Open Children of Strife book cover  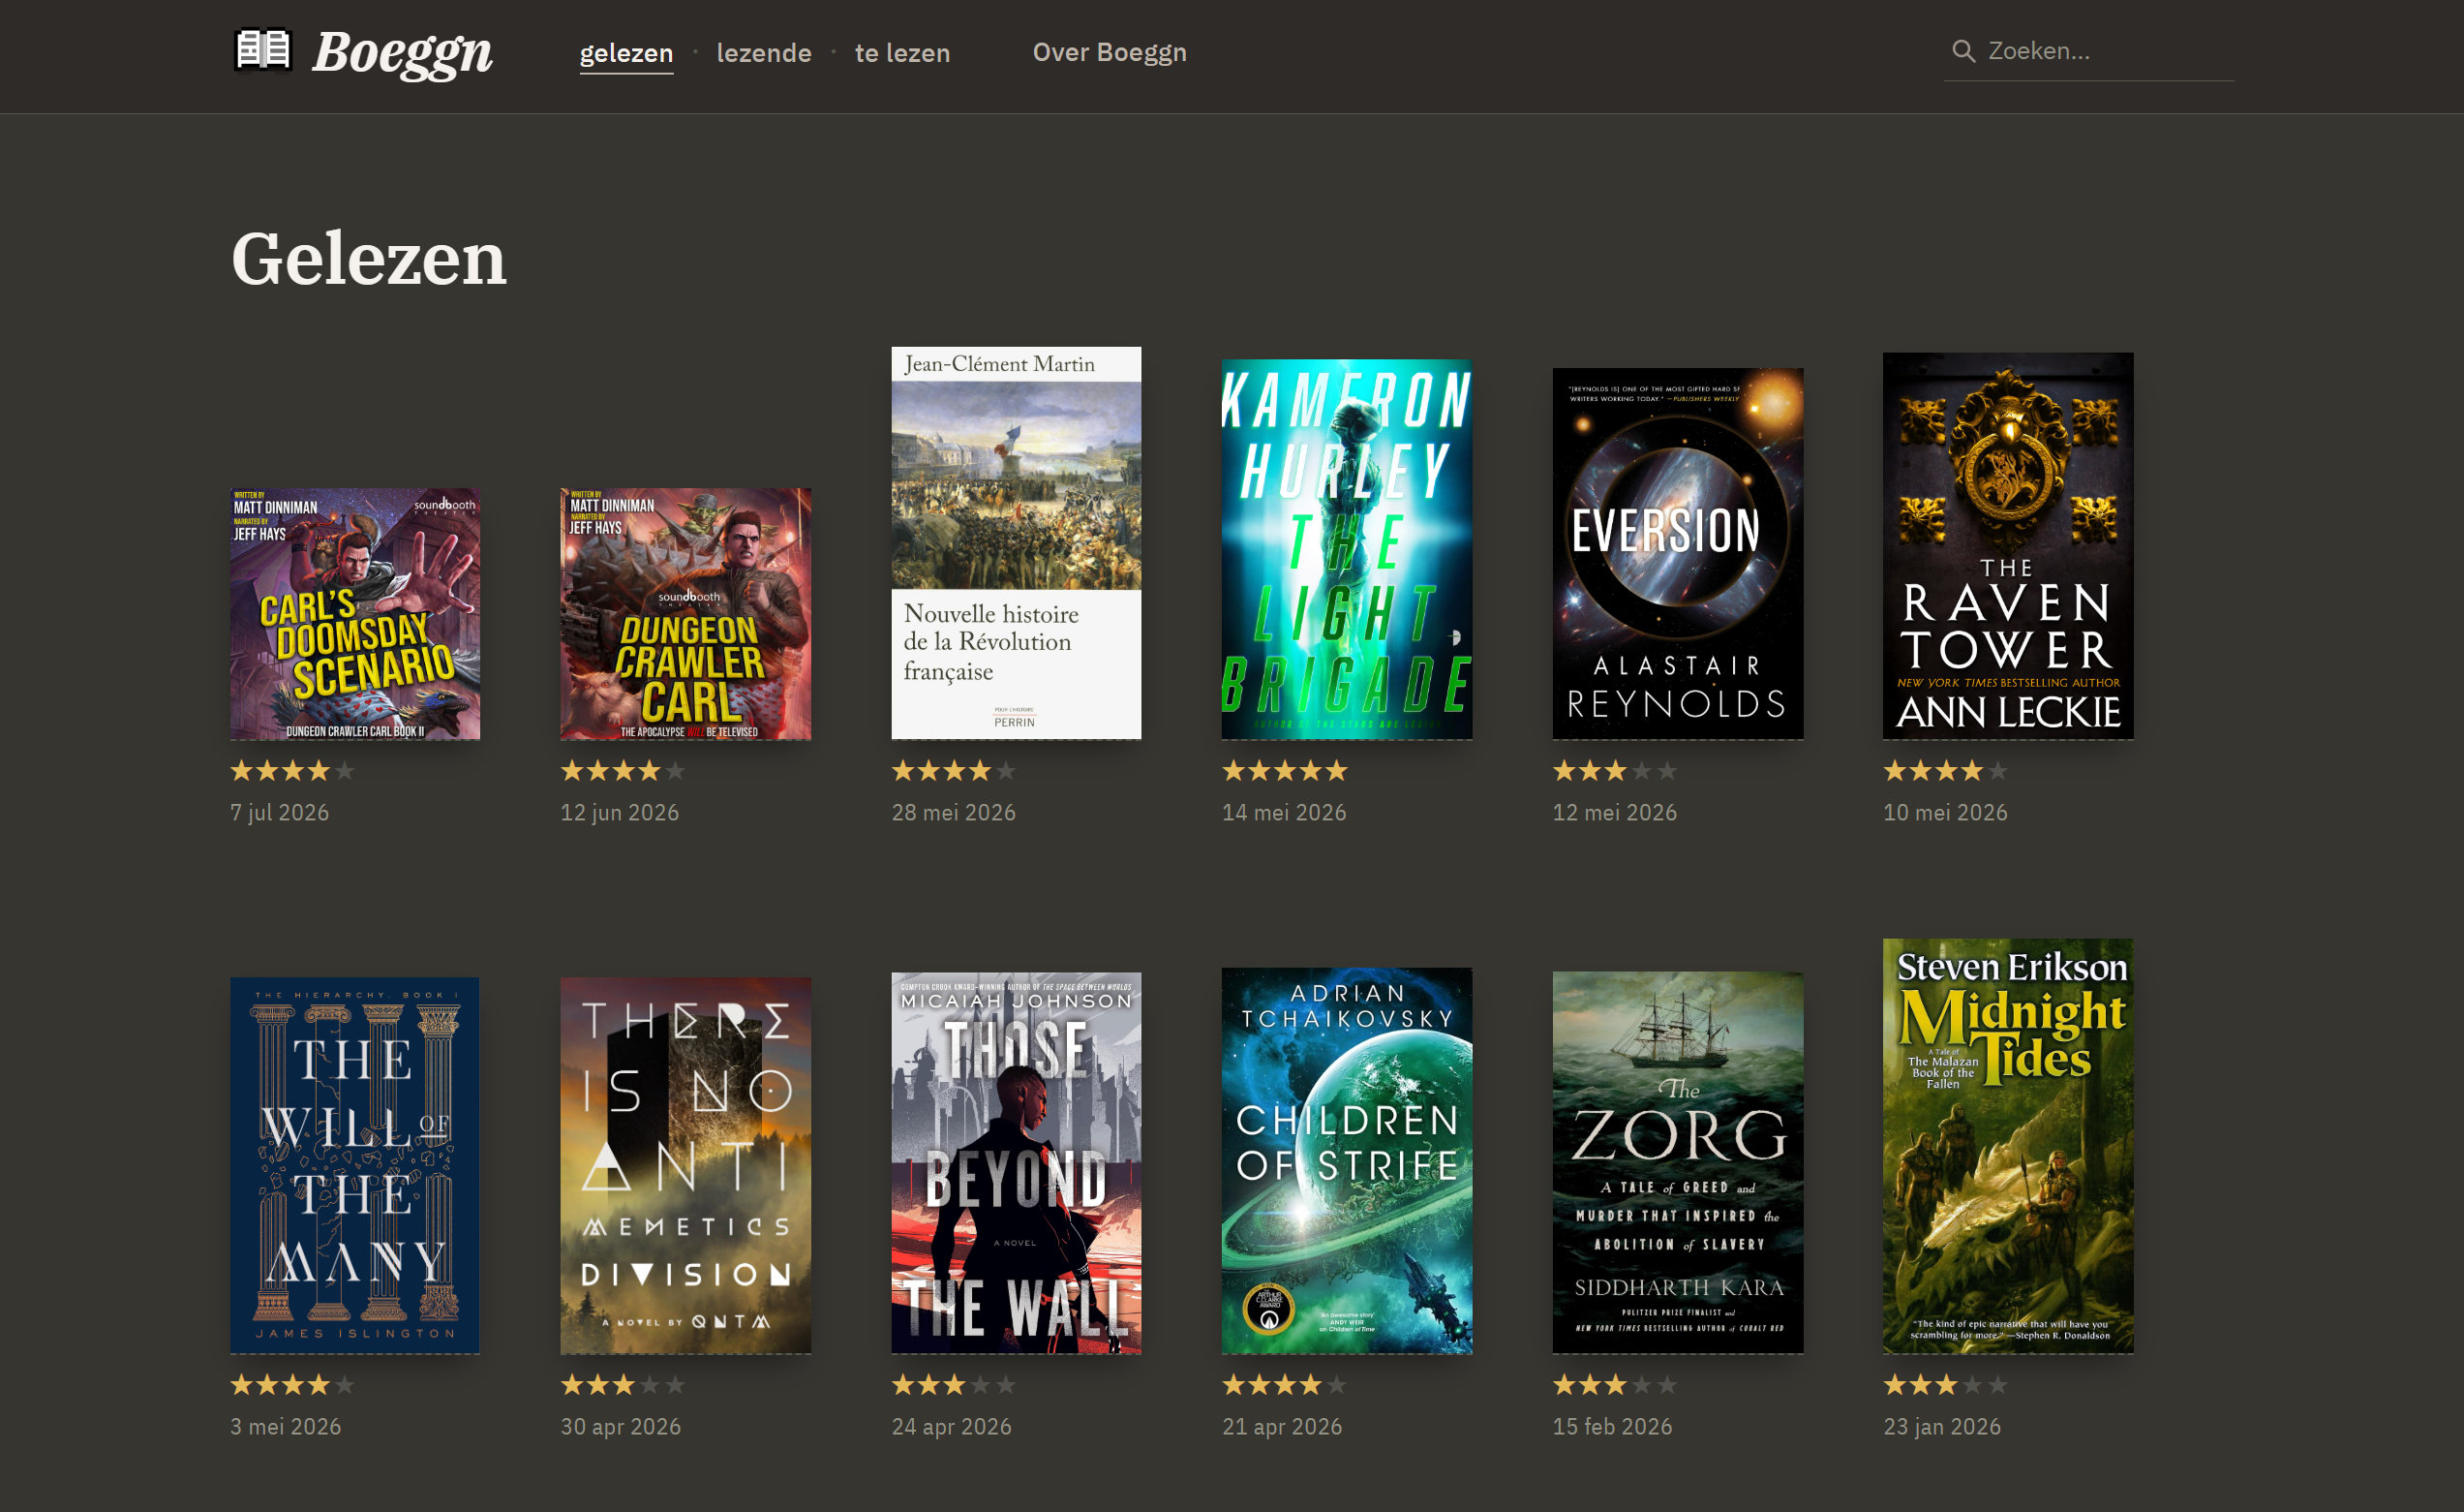1346,1160
